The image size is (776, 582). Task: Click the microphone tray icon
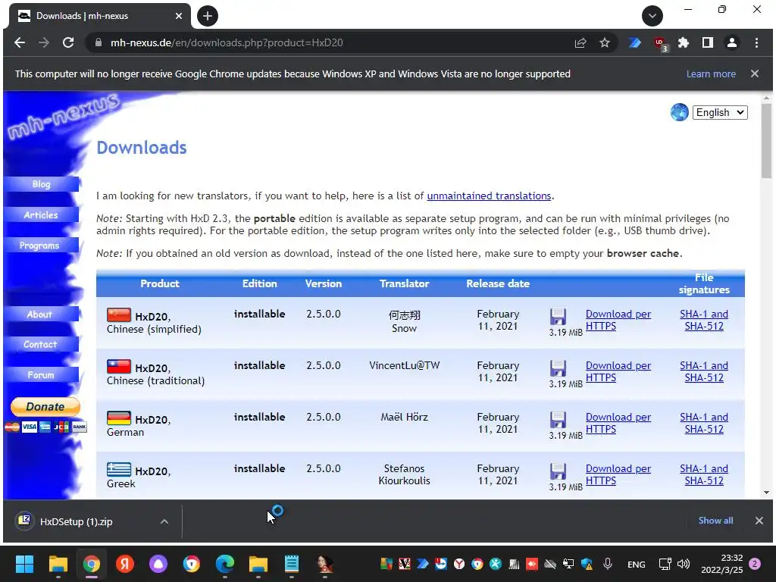click(x=608, y=564)
